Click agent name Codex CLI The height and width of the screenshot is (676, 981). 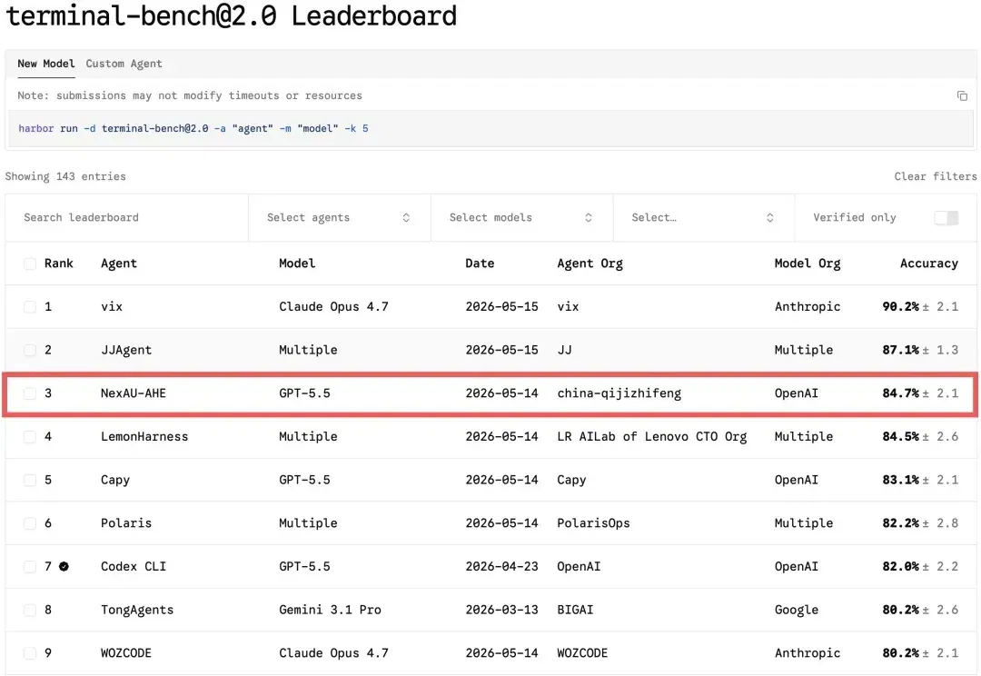134,566
